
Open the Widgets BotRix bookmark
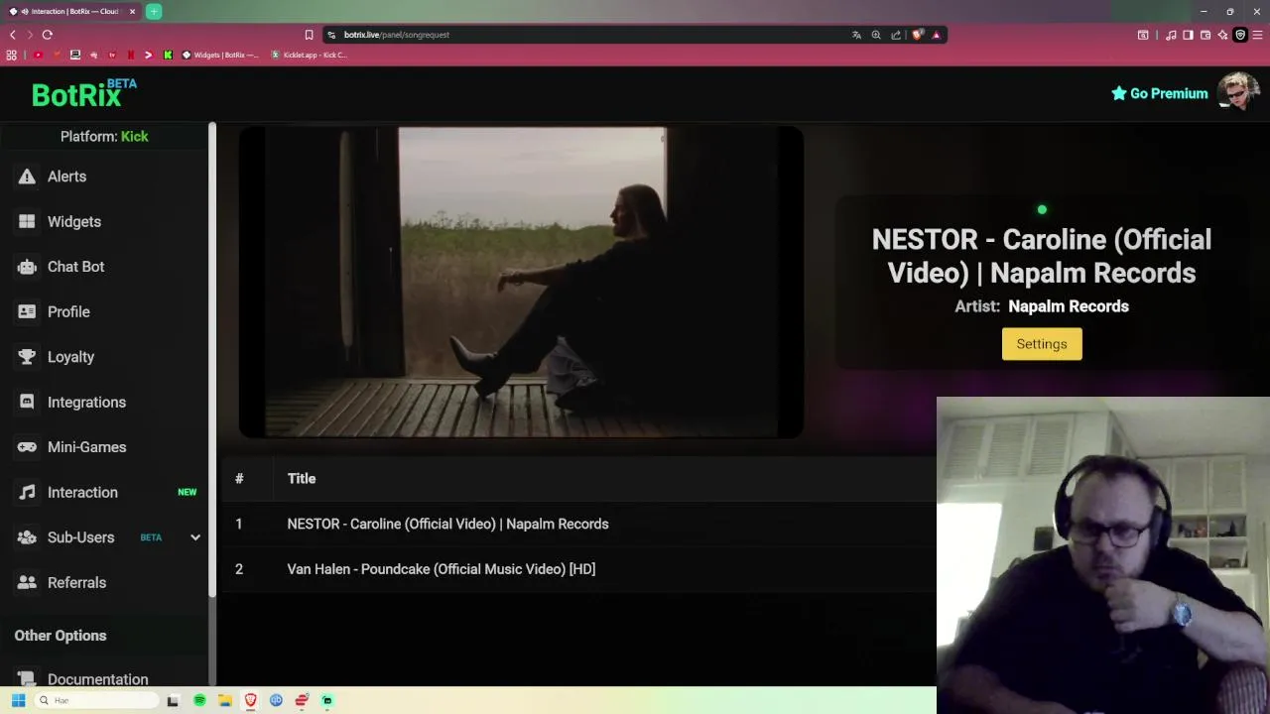tap(220, 56)
